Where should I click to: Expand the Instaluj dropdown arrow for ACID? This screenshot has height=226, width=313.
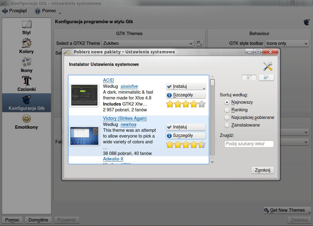click(204, 88)
